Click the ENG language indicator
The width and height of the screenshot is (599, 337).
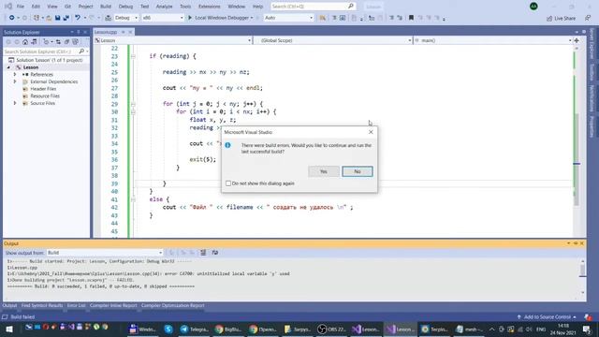[541, 329]
